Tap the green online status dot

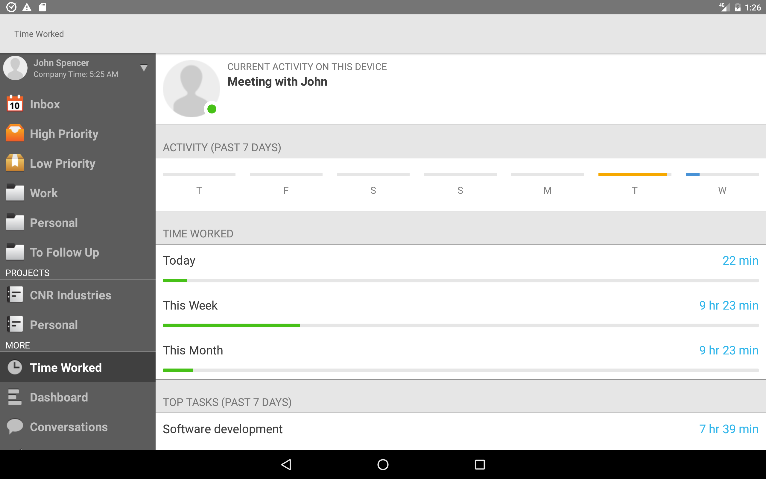[x=212, y=109]
